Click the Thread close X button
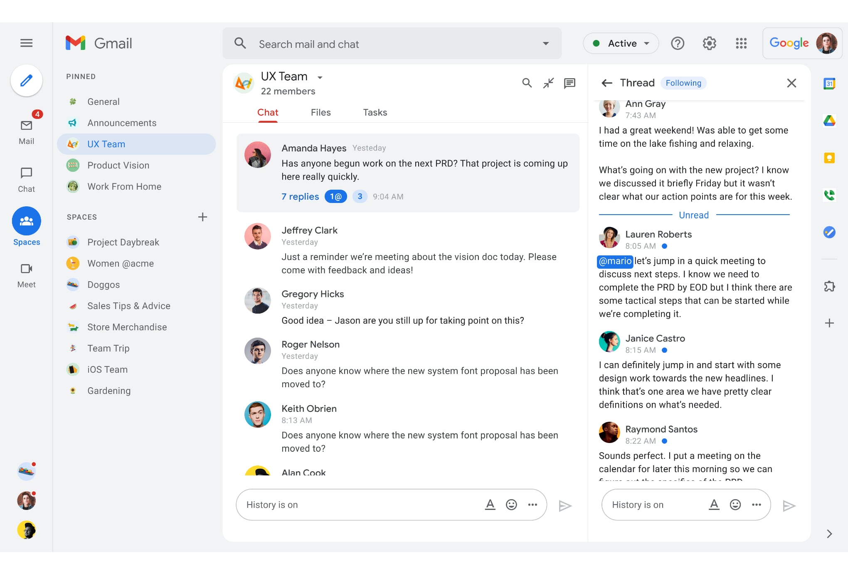 [x=792, y=83]
